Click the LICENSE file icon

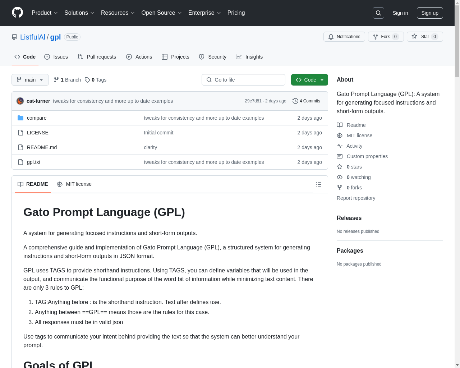click(20, 133)
